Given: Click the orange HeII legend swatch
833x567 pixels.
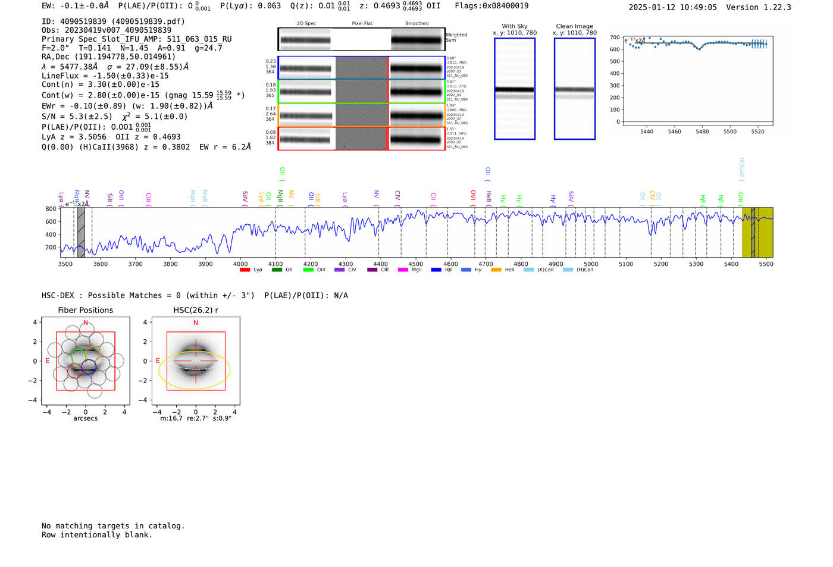Looking at the screenshot, I should click(x=496, y=270).
